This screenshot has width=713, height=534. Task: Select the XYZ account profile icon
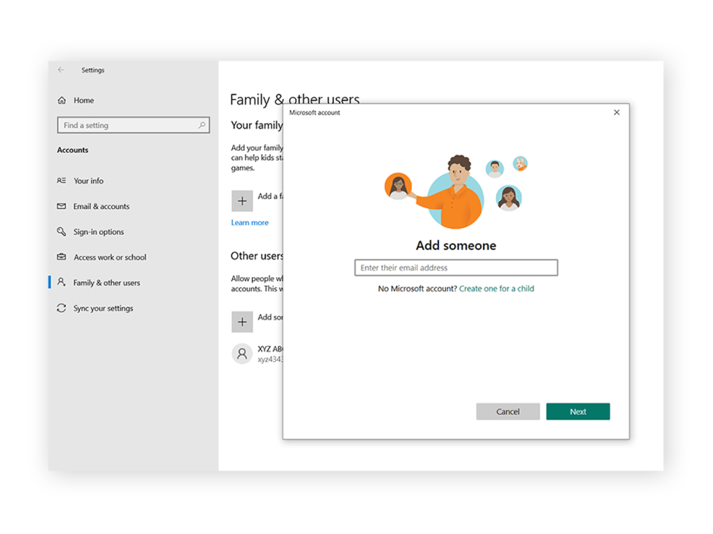click(x=242, y=353)
